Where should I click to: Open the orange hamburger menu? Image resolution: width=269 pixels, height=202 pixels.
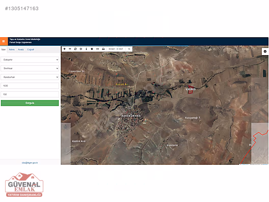[x=4, y=41]
